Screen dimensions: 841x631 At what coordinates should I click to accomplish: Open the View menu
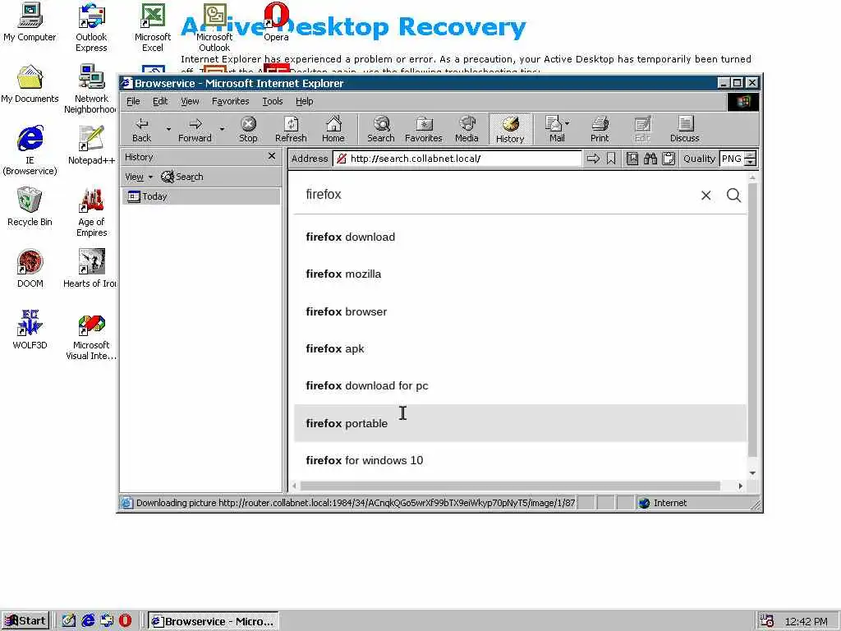tap(190, 101)
